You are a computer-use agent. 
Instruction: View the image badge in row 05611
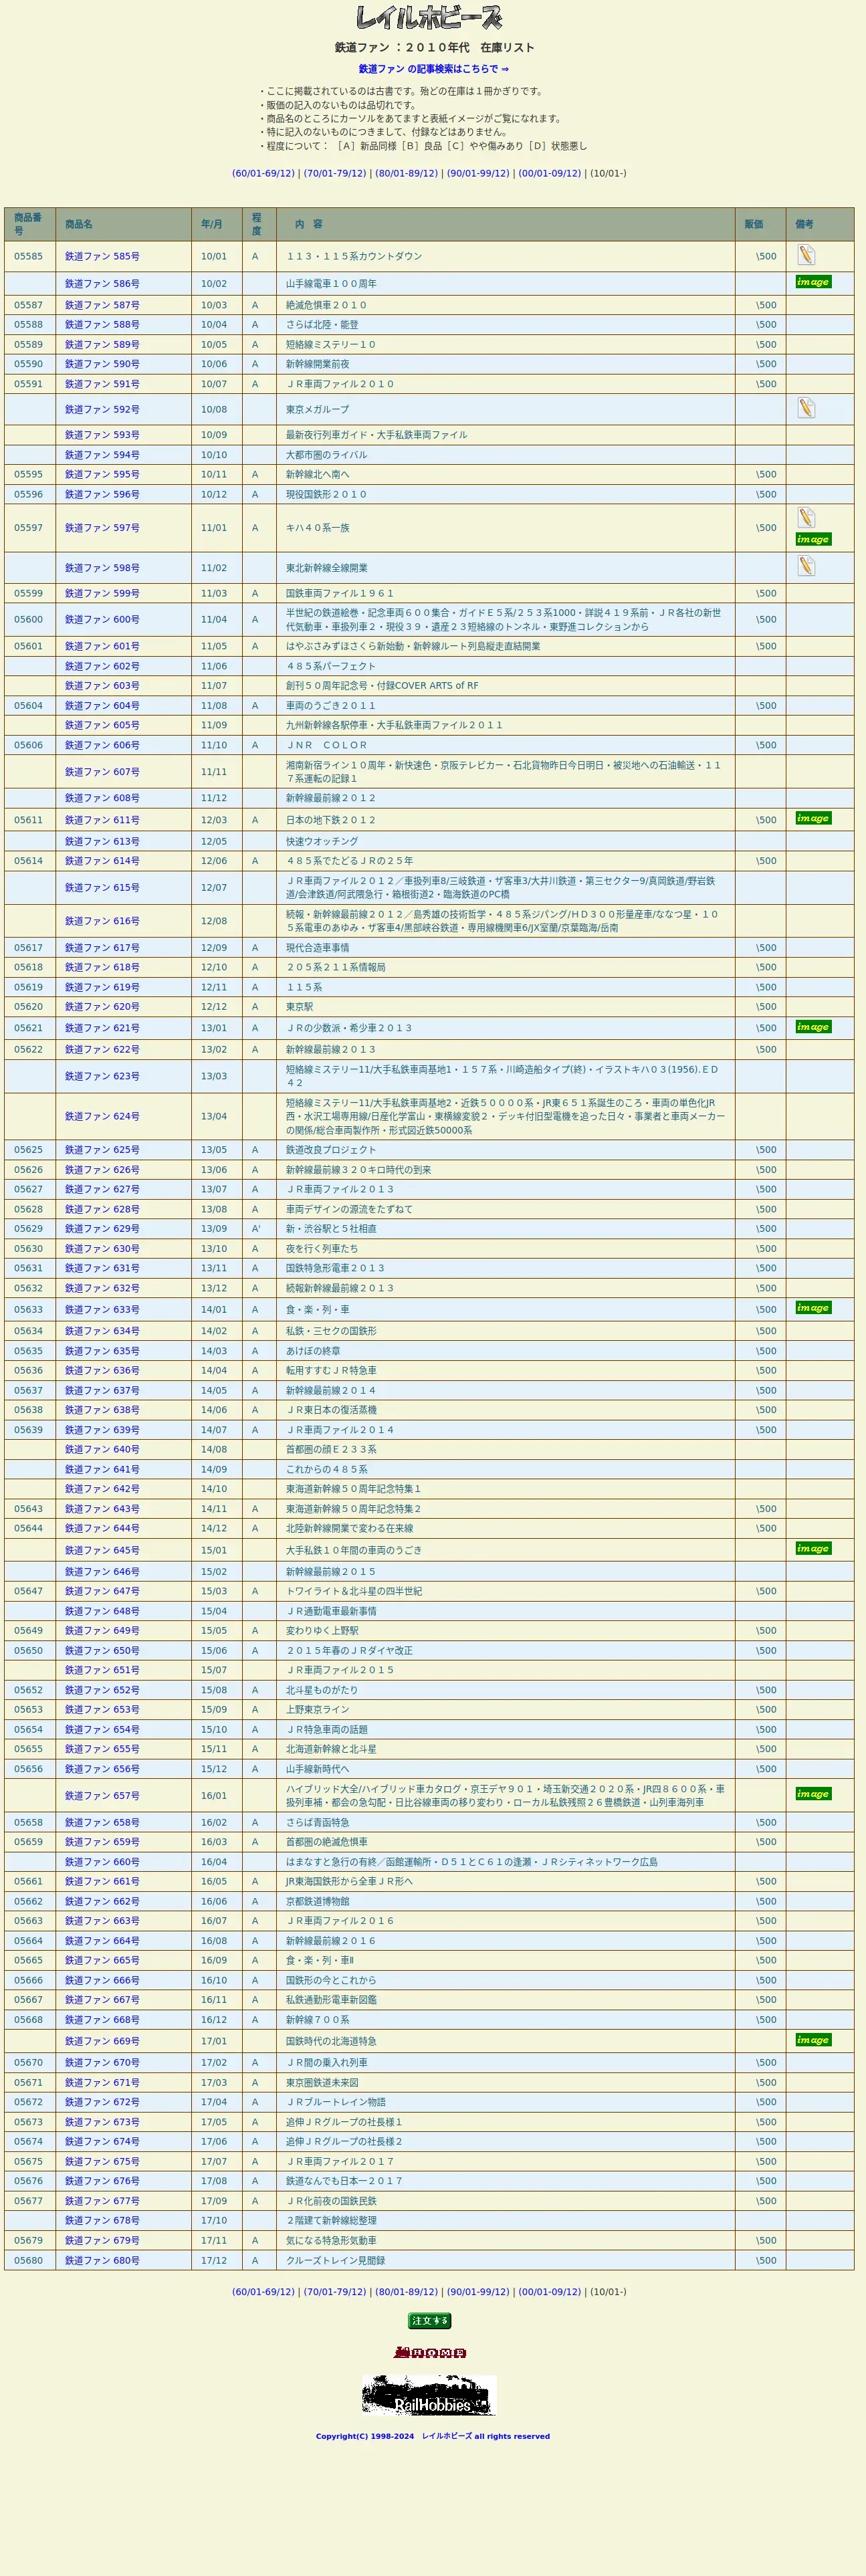tap(813, 818)
